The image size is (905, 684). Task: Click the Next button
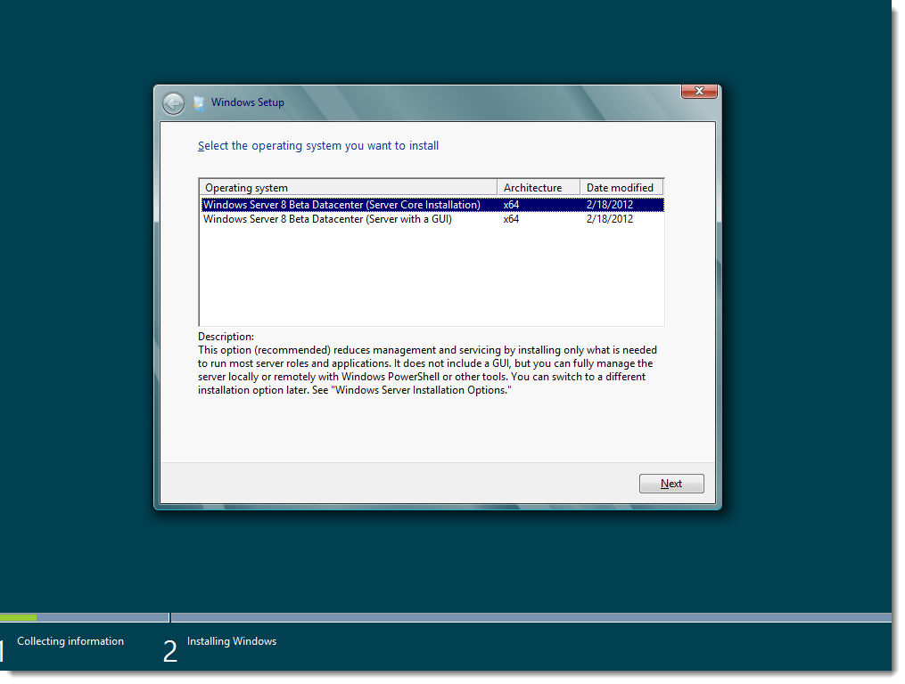tap(671, 483)
